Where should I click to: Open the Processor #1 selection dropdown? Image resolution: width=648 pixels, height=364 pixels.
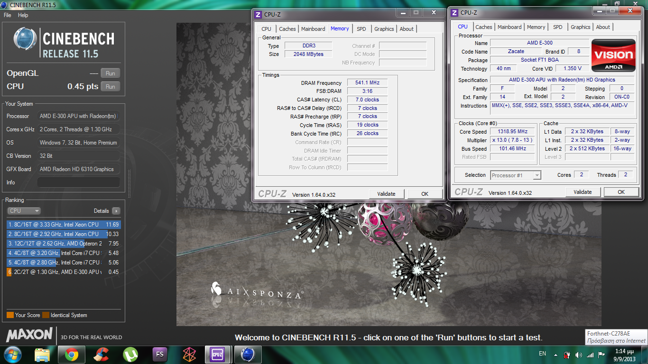coord(515,175)
